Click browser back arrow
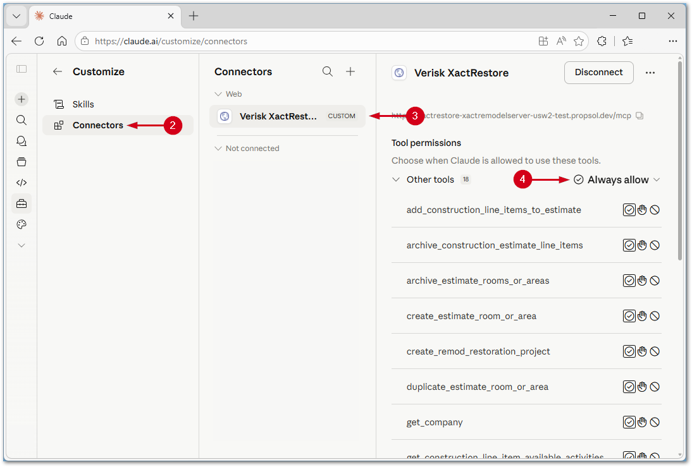This screenshot has width=692, height=467. click(x=17, y=41)
